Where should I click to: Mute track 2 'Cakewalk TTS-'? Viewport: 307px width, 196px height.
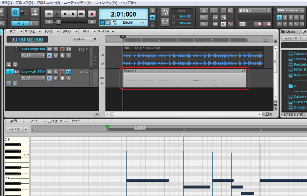click(x=50, y=72)
